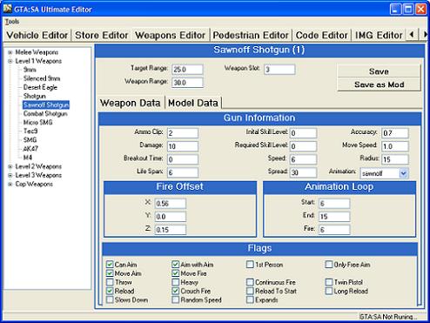Check the Reload To Start flag
Screen dimensions: 430x323
pos(250,291)
